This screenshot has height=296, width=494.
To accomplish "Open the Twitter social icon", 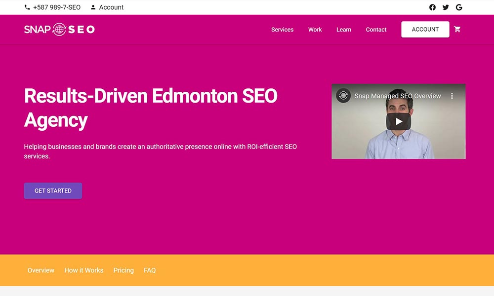I will point(446,7).
